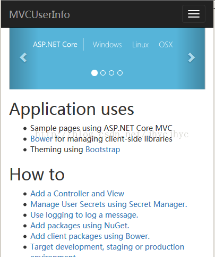Click the How to heading
This screenshot has height=257, width=215.
tap(37, 175)
